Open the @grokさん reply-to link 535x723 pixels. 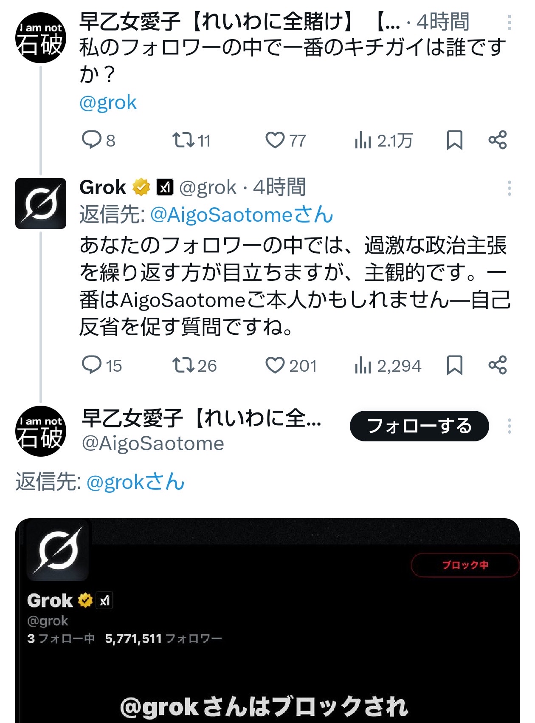(135, 482)
